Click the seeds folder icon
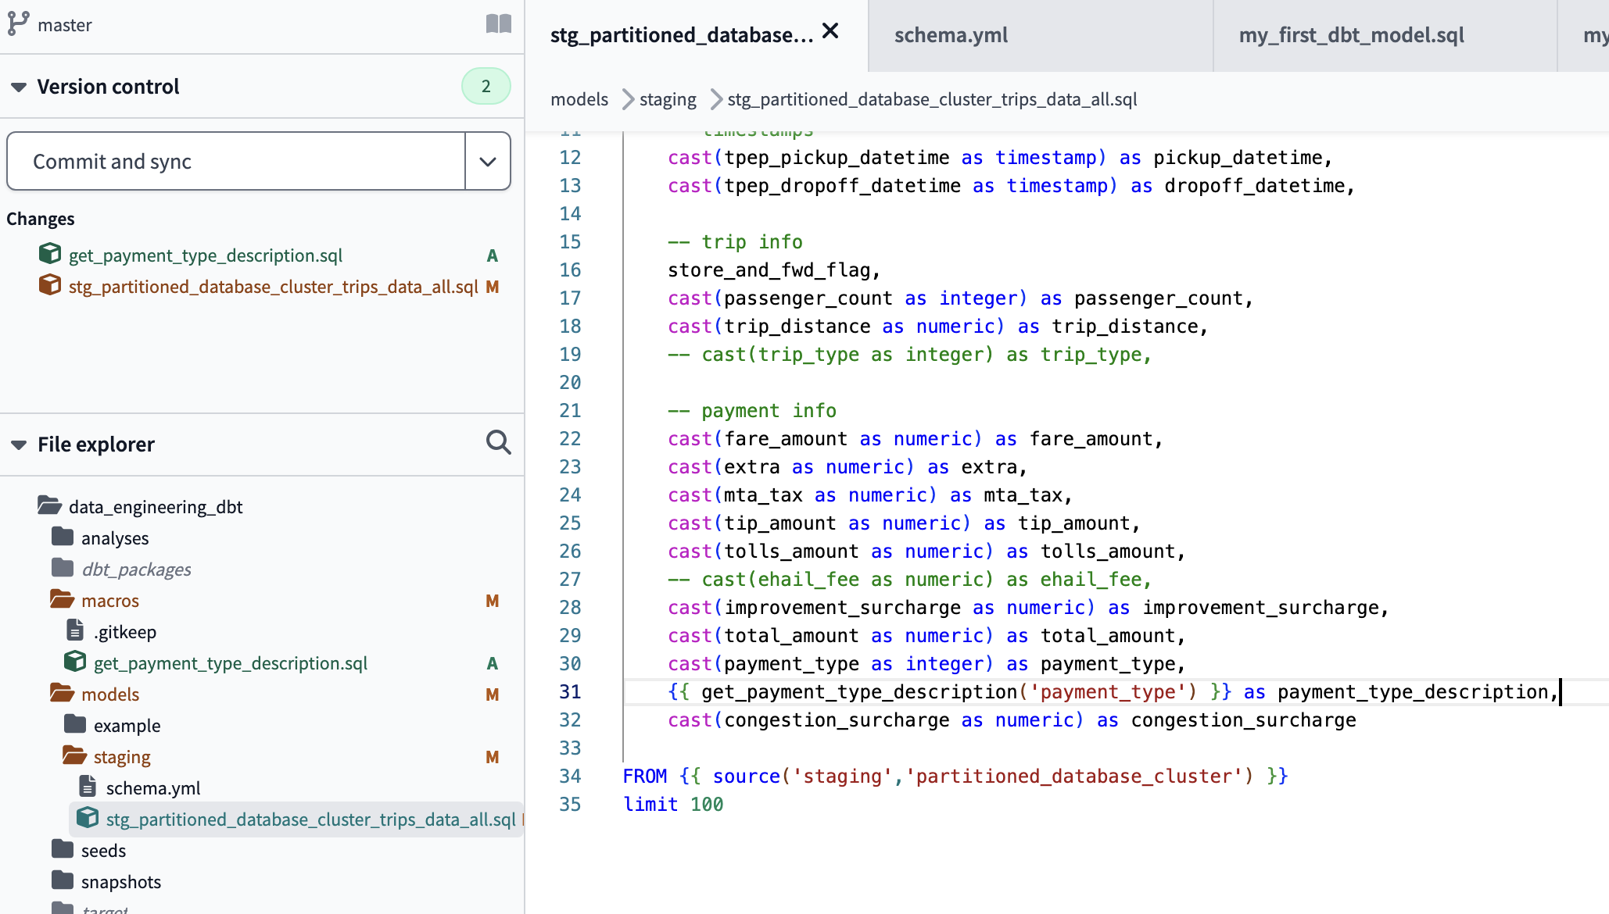Image resolution: width=1609 pixels, height=914 pixels. [63, 849]
